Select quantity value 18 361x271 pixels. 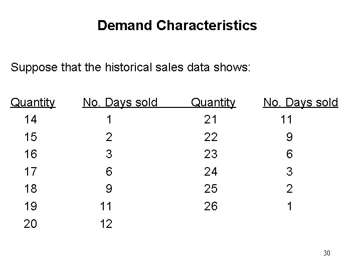click(x=30, y=189)
